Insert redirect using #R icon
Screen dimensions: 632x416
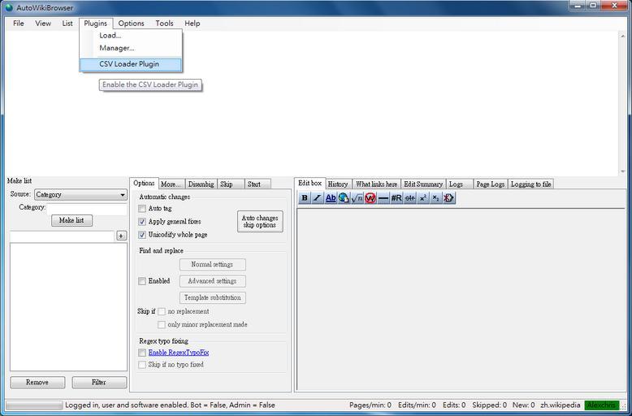tap(396, 198)
